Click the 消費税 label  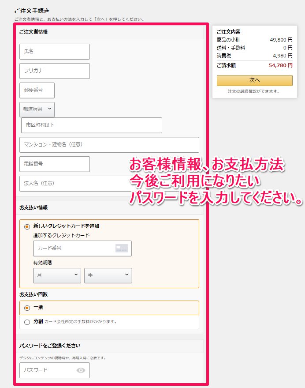pyautogui.click(x=224, y=56)
